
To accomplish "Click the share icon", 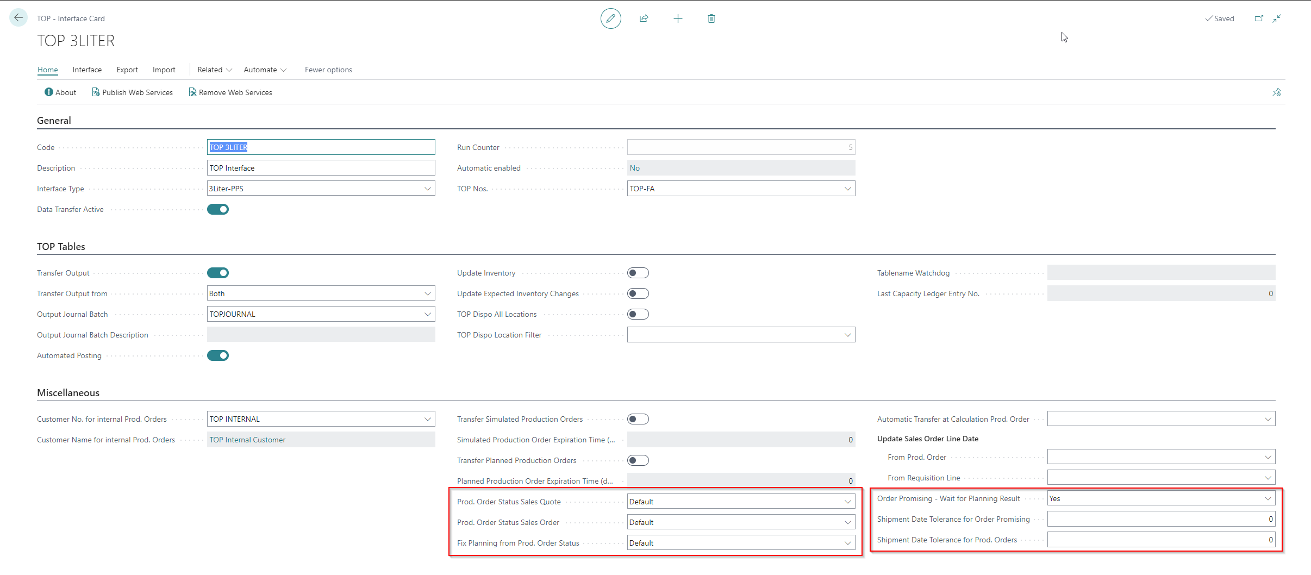I will pos(644,18).
